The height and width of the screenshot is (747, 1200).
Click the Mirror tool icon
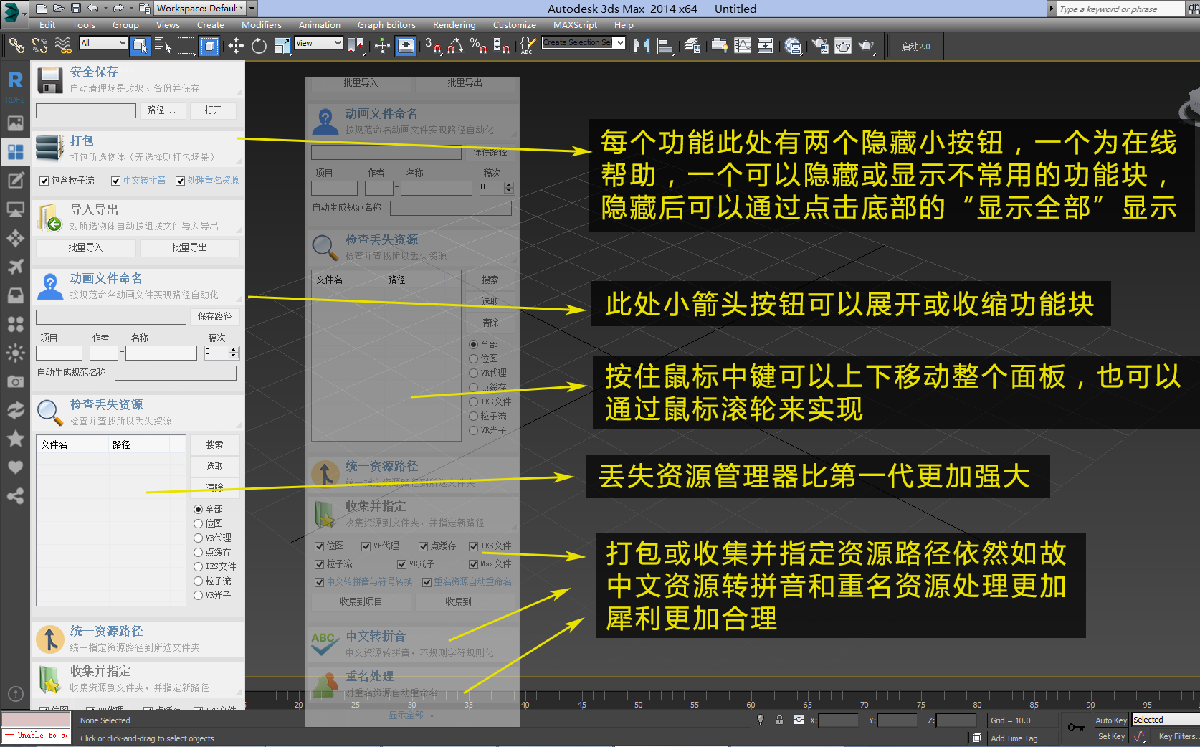[642, 46]
